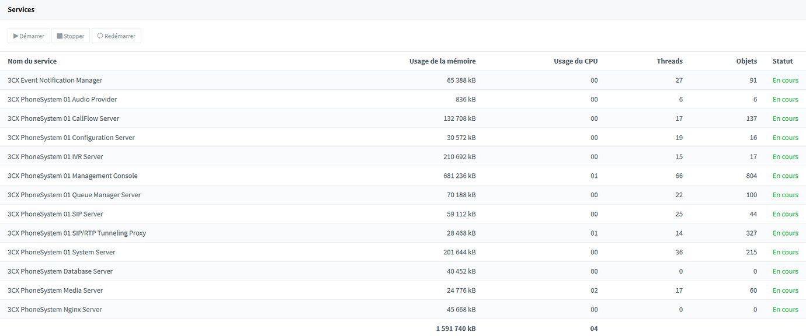Click the Threads column header

click(x=669, y=61)
